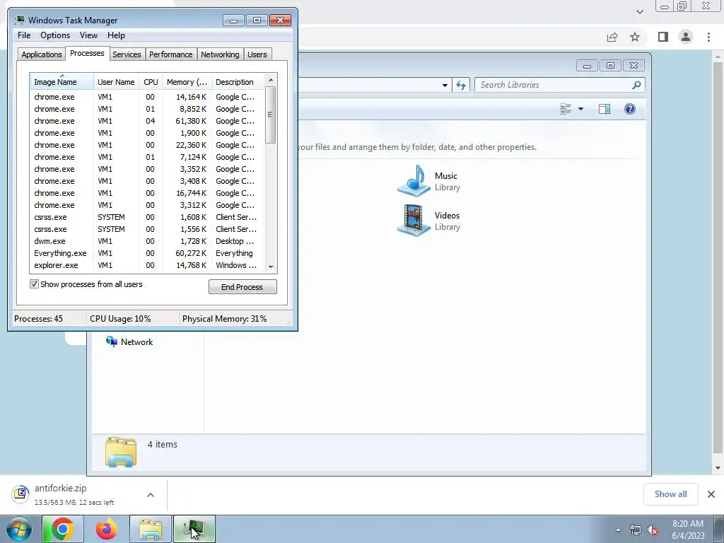Click the Explorer help question mark icon
The height and width of the screenshot is (543, 724).
coord(630,109)
